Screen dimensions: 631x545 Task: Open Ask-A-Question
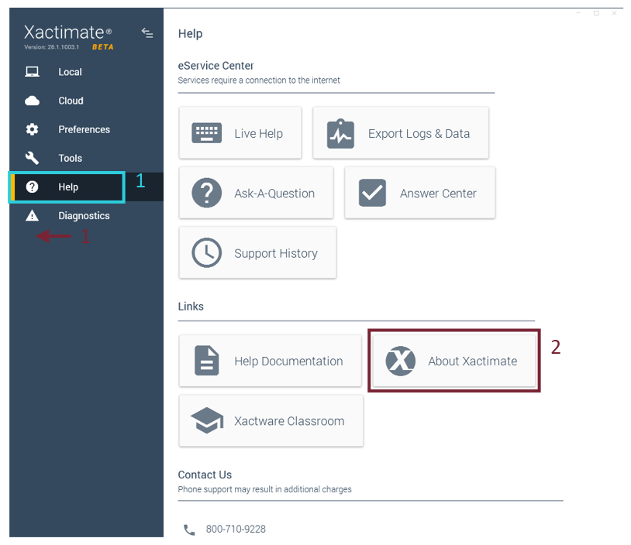[x=256, y=194]
